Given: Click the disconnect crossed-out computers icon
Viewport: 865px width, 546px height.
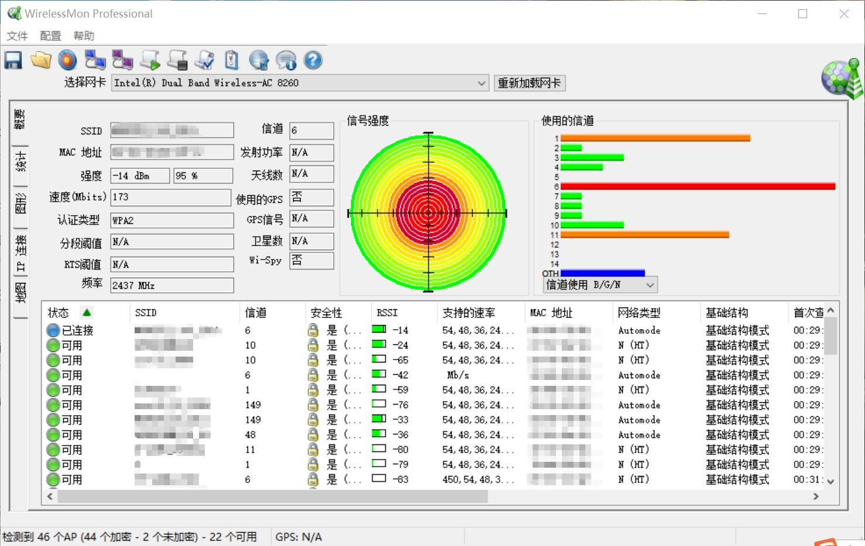Looking at the screenshot, I should tap(122, 60).
